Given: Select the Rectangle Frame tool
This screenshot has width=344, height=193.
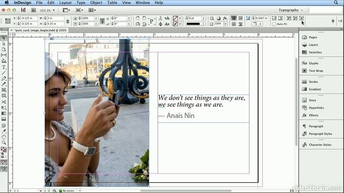Looking at the screenshot, I should tap(4, 90).
